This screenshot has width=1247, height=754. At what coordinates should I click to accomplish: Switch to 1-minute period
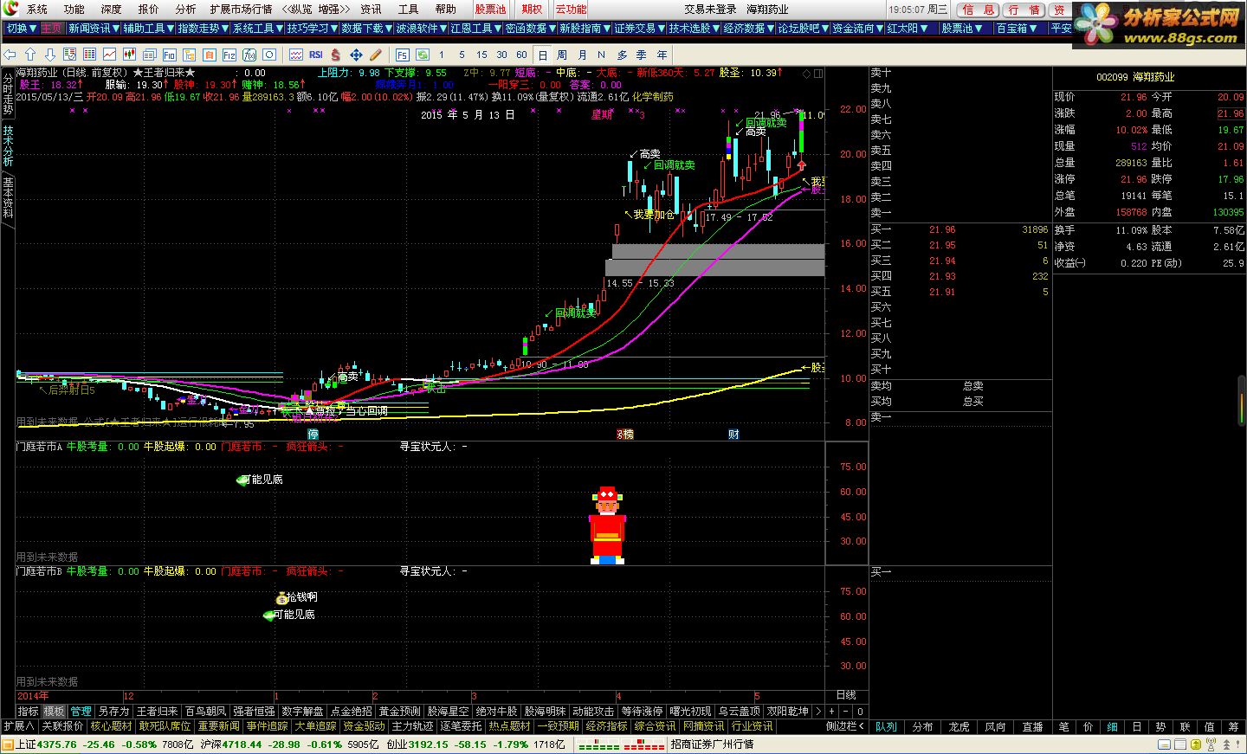(x=442, y=55)
